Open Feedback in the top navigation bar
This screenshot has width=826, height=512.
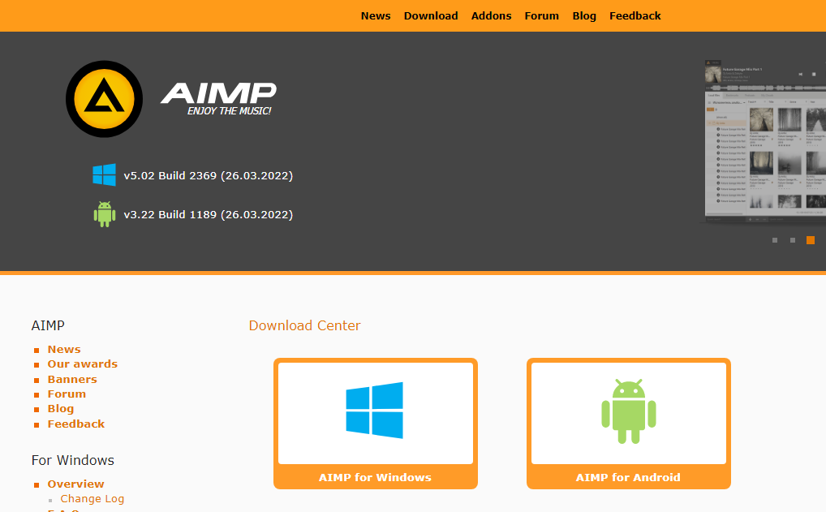(635, 15)
